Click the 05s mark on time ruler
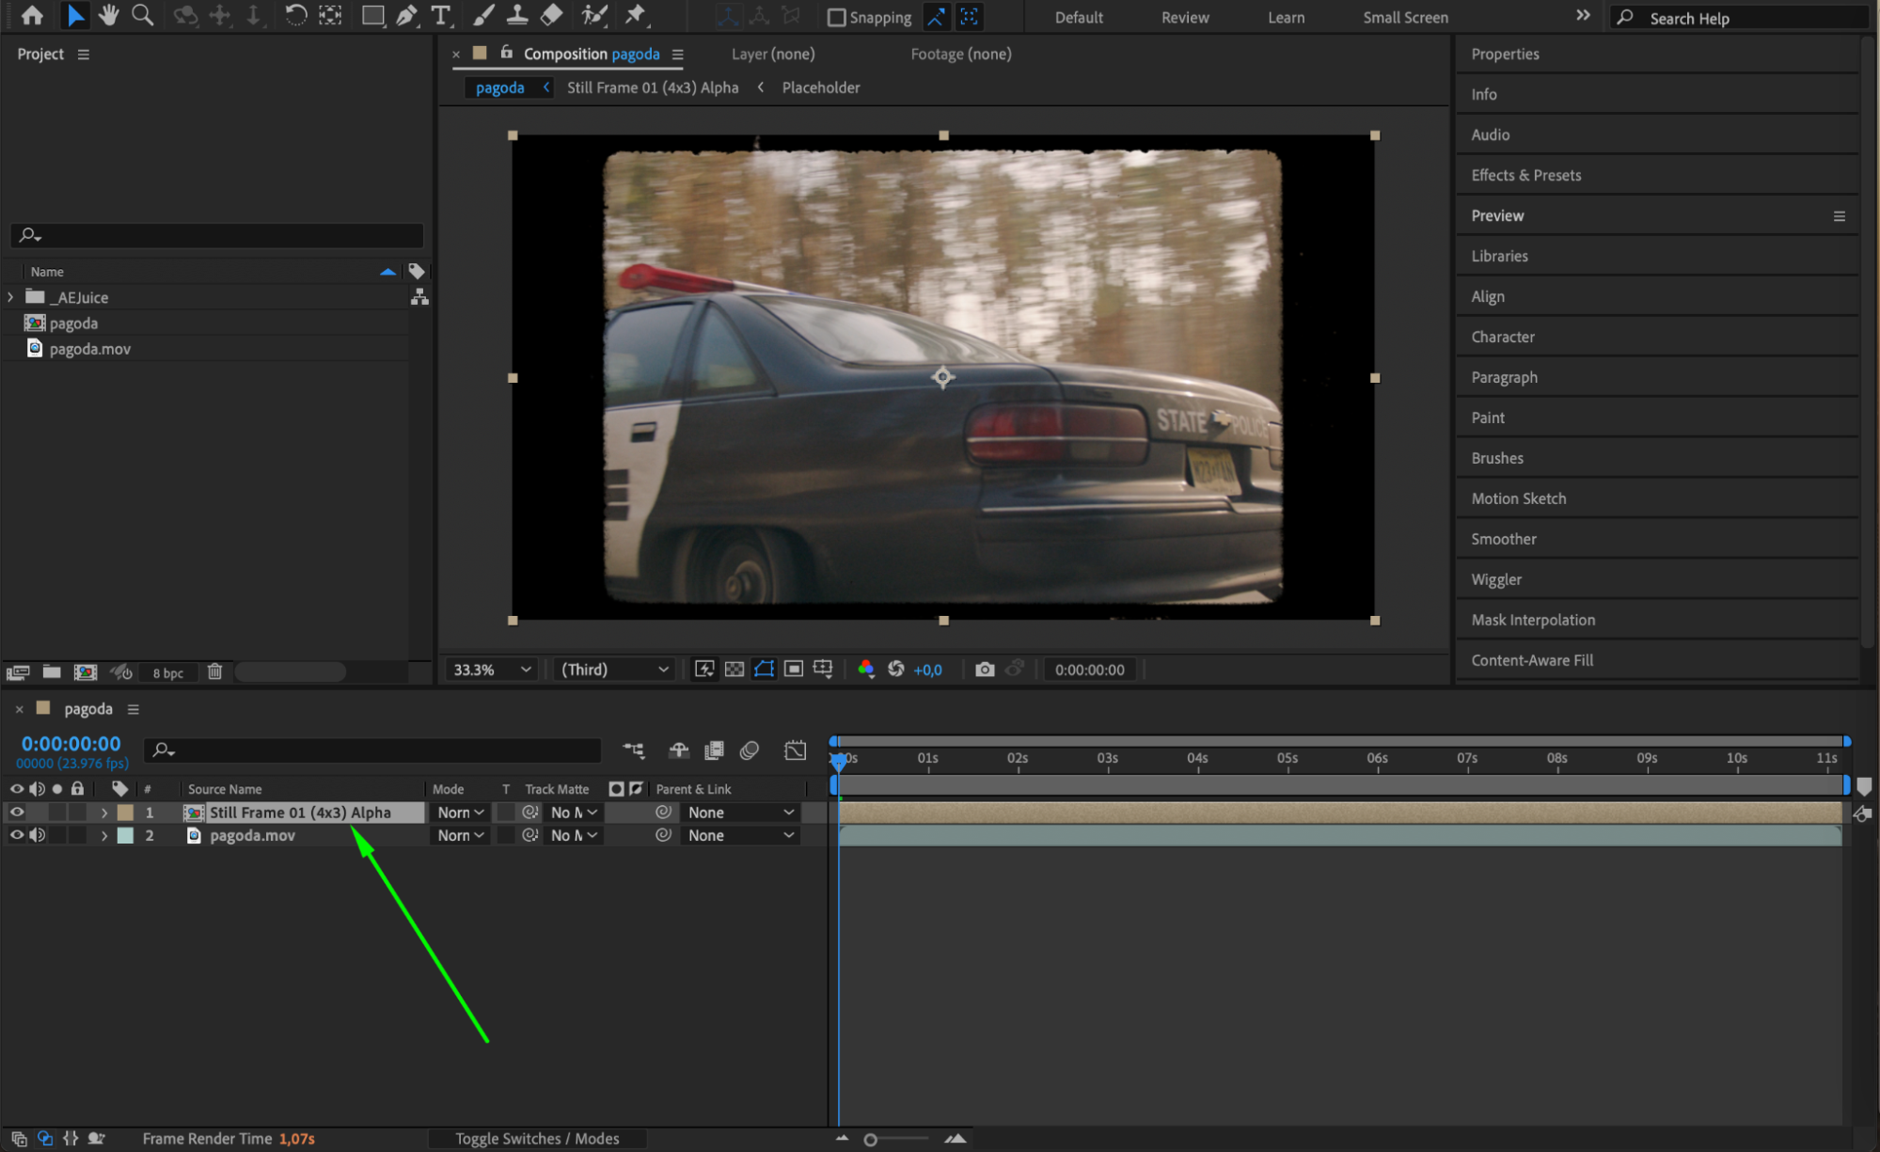The height and width of the screenshot is (1152, 1880). [x=1288, y=758]
